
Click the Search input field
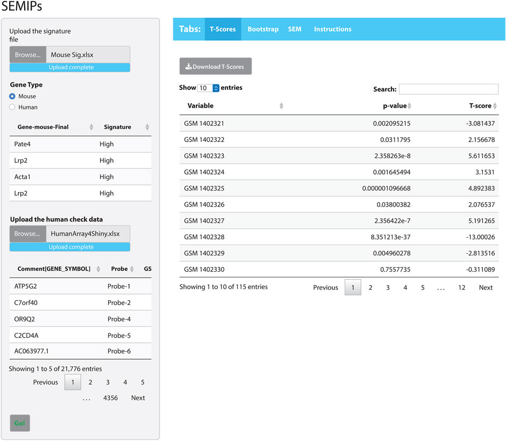click(448, 89)
